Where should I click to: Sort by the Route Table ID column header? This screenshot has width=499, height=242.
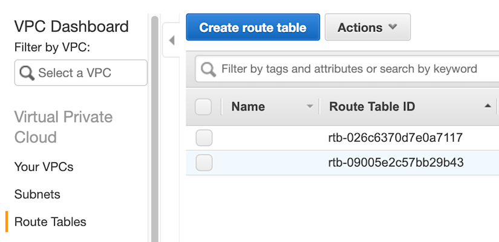point(372,106)
